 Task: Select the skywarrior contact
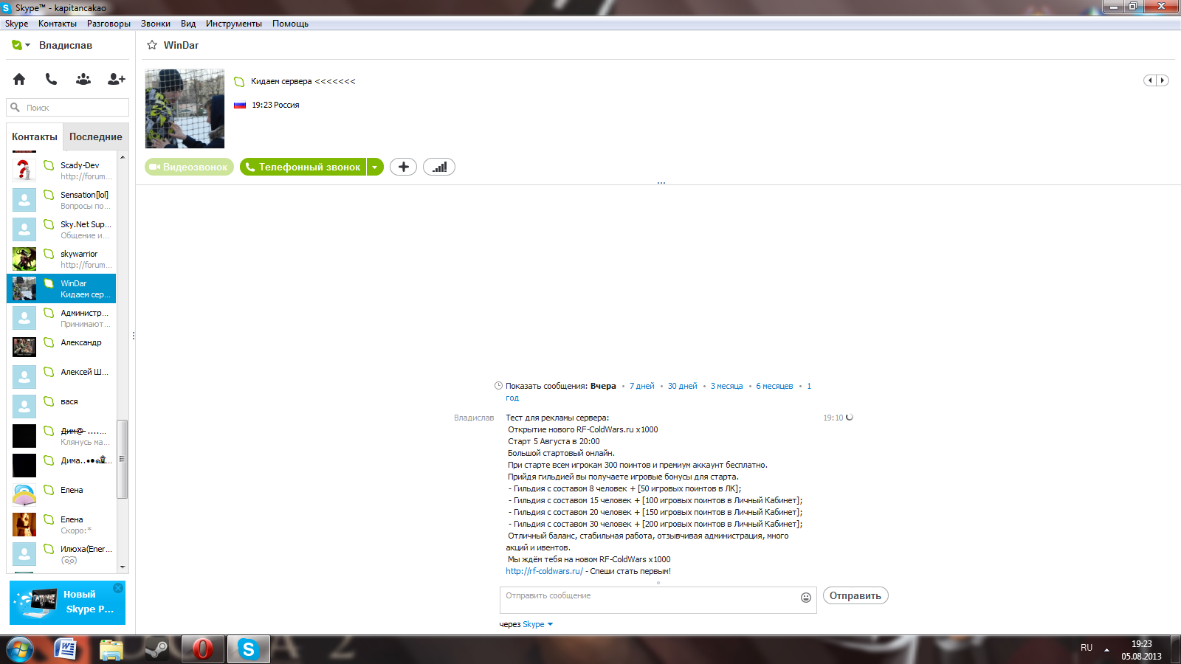[x=62, y=259]
